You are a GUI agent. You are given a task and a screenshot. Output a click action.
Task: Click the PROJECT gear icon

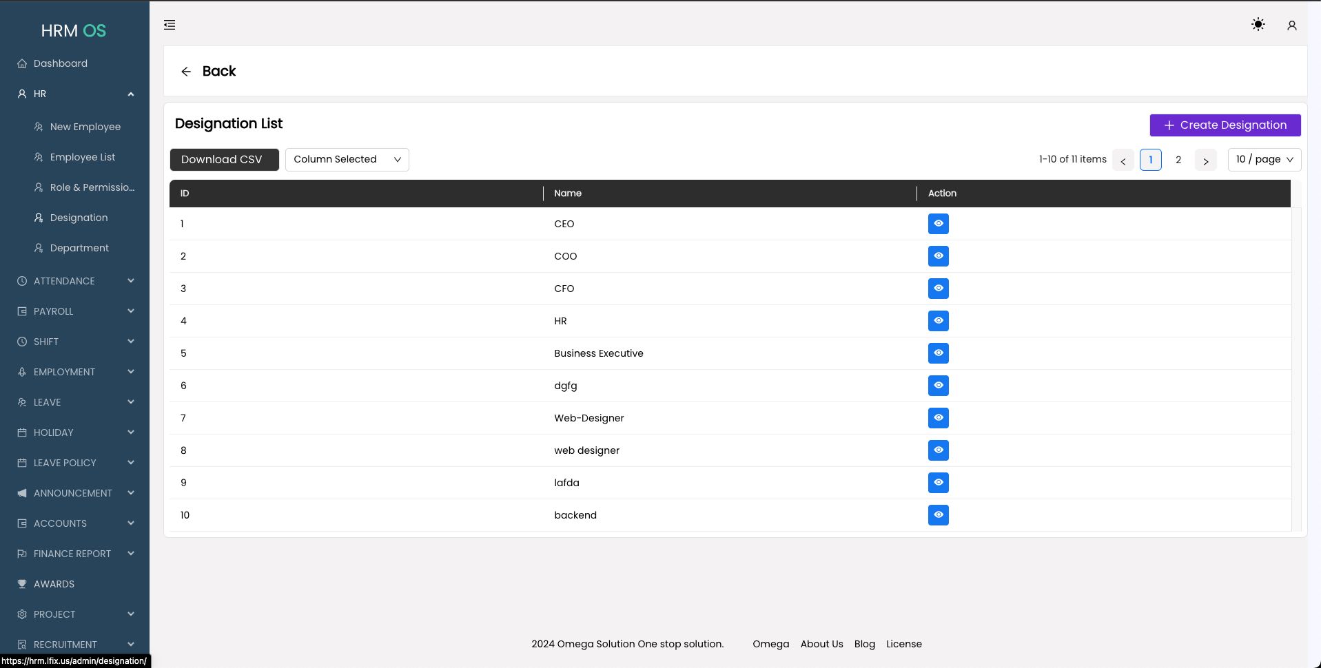point(22,614)
